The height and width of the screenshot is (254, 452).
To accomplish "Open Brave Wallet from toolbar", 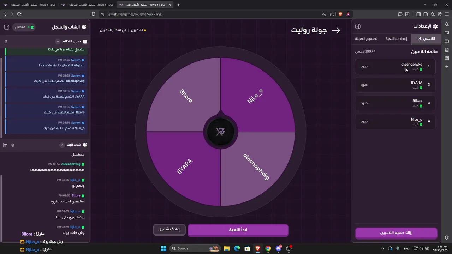I will coord(426,14).
